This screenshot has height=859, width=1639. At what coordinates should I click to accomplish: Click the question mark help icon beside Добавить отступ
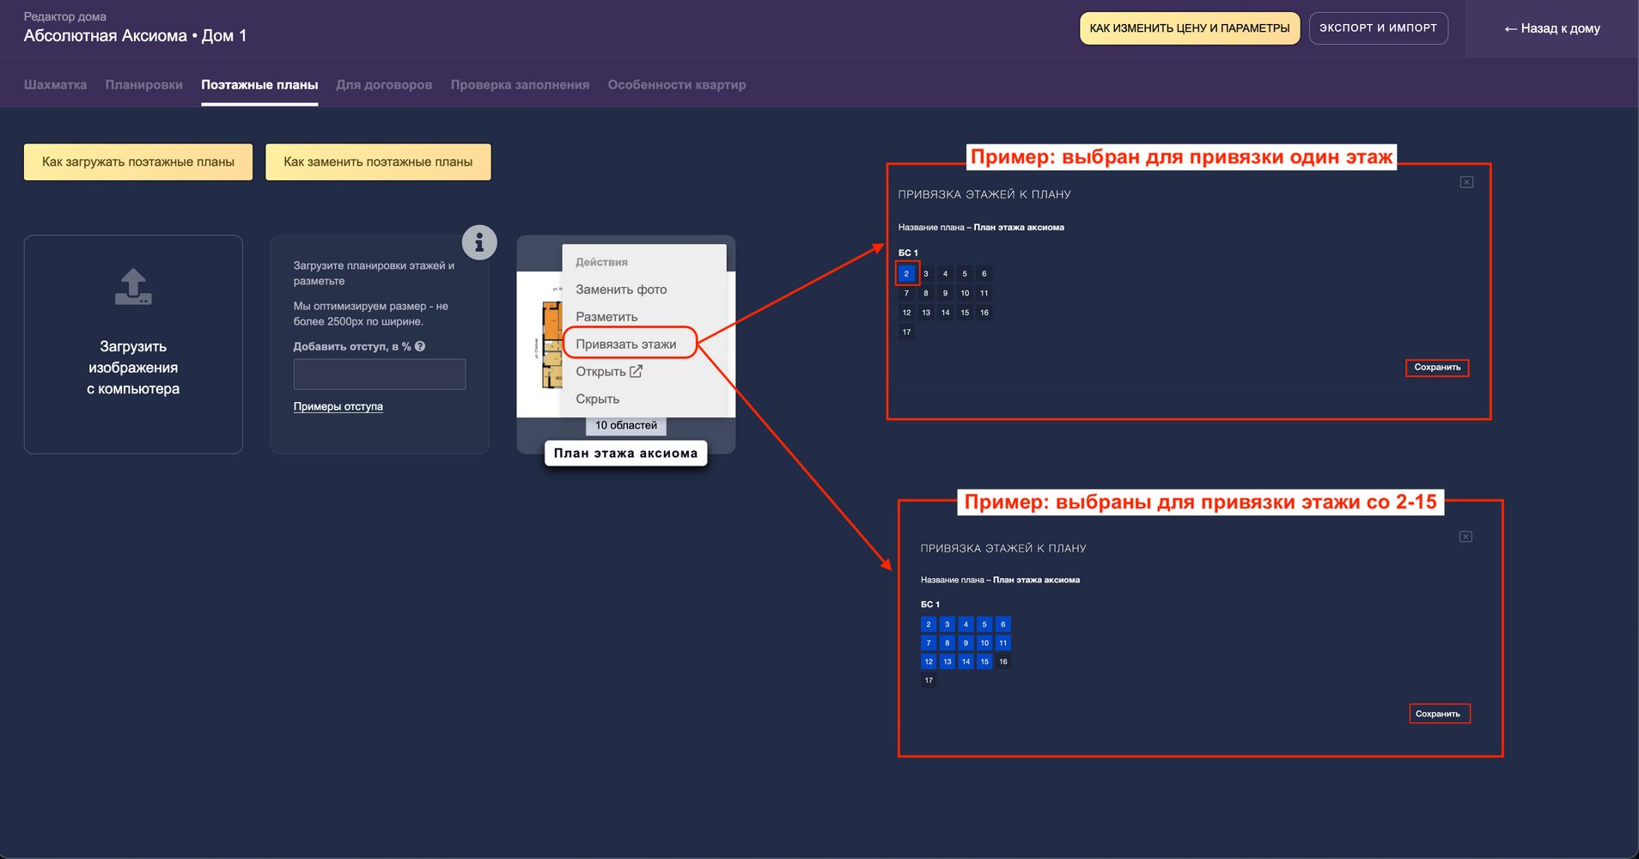[420, 346]
